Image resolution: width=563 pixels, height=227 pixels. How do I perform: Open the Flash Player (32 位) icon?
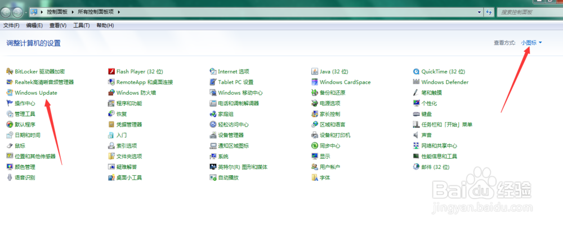tap(111, 72)
